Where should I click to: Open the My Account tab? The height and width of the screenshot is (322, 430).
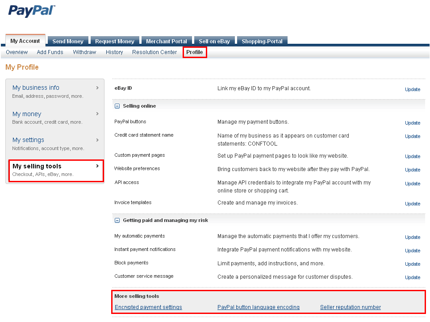click(25, 41)
